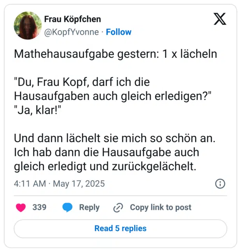Screen dimensions: 241x252
Task: Click the 4:11 AM post time
Action: click(30, 183)
